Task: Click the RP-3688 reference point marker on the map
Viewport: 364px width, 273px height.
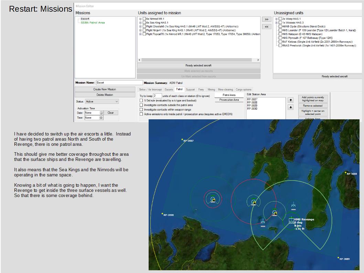Action: tap(346, 172)
